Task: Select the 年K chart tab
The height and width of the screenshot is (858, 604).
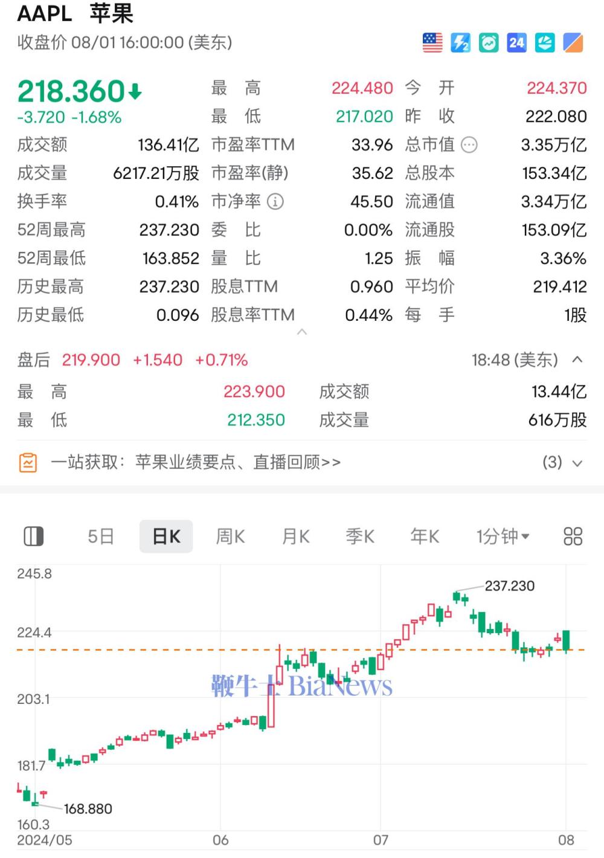Action: [x=424, y=536]
